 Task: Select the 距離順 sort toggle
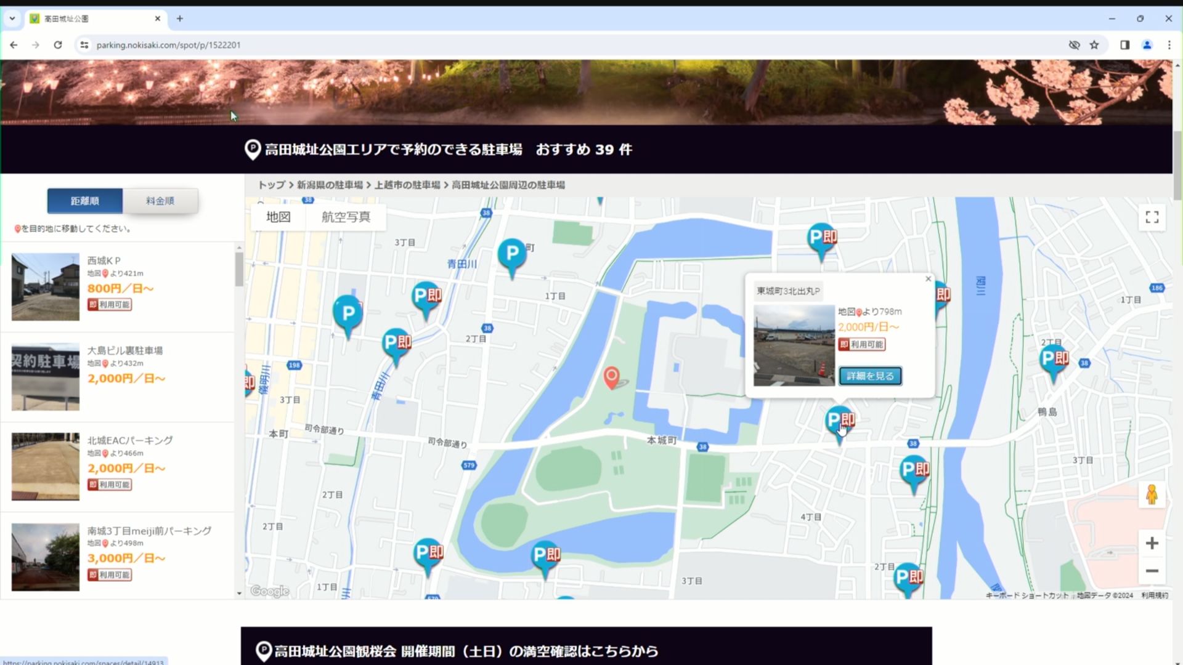[x=85, y=201]
